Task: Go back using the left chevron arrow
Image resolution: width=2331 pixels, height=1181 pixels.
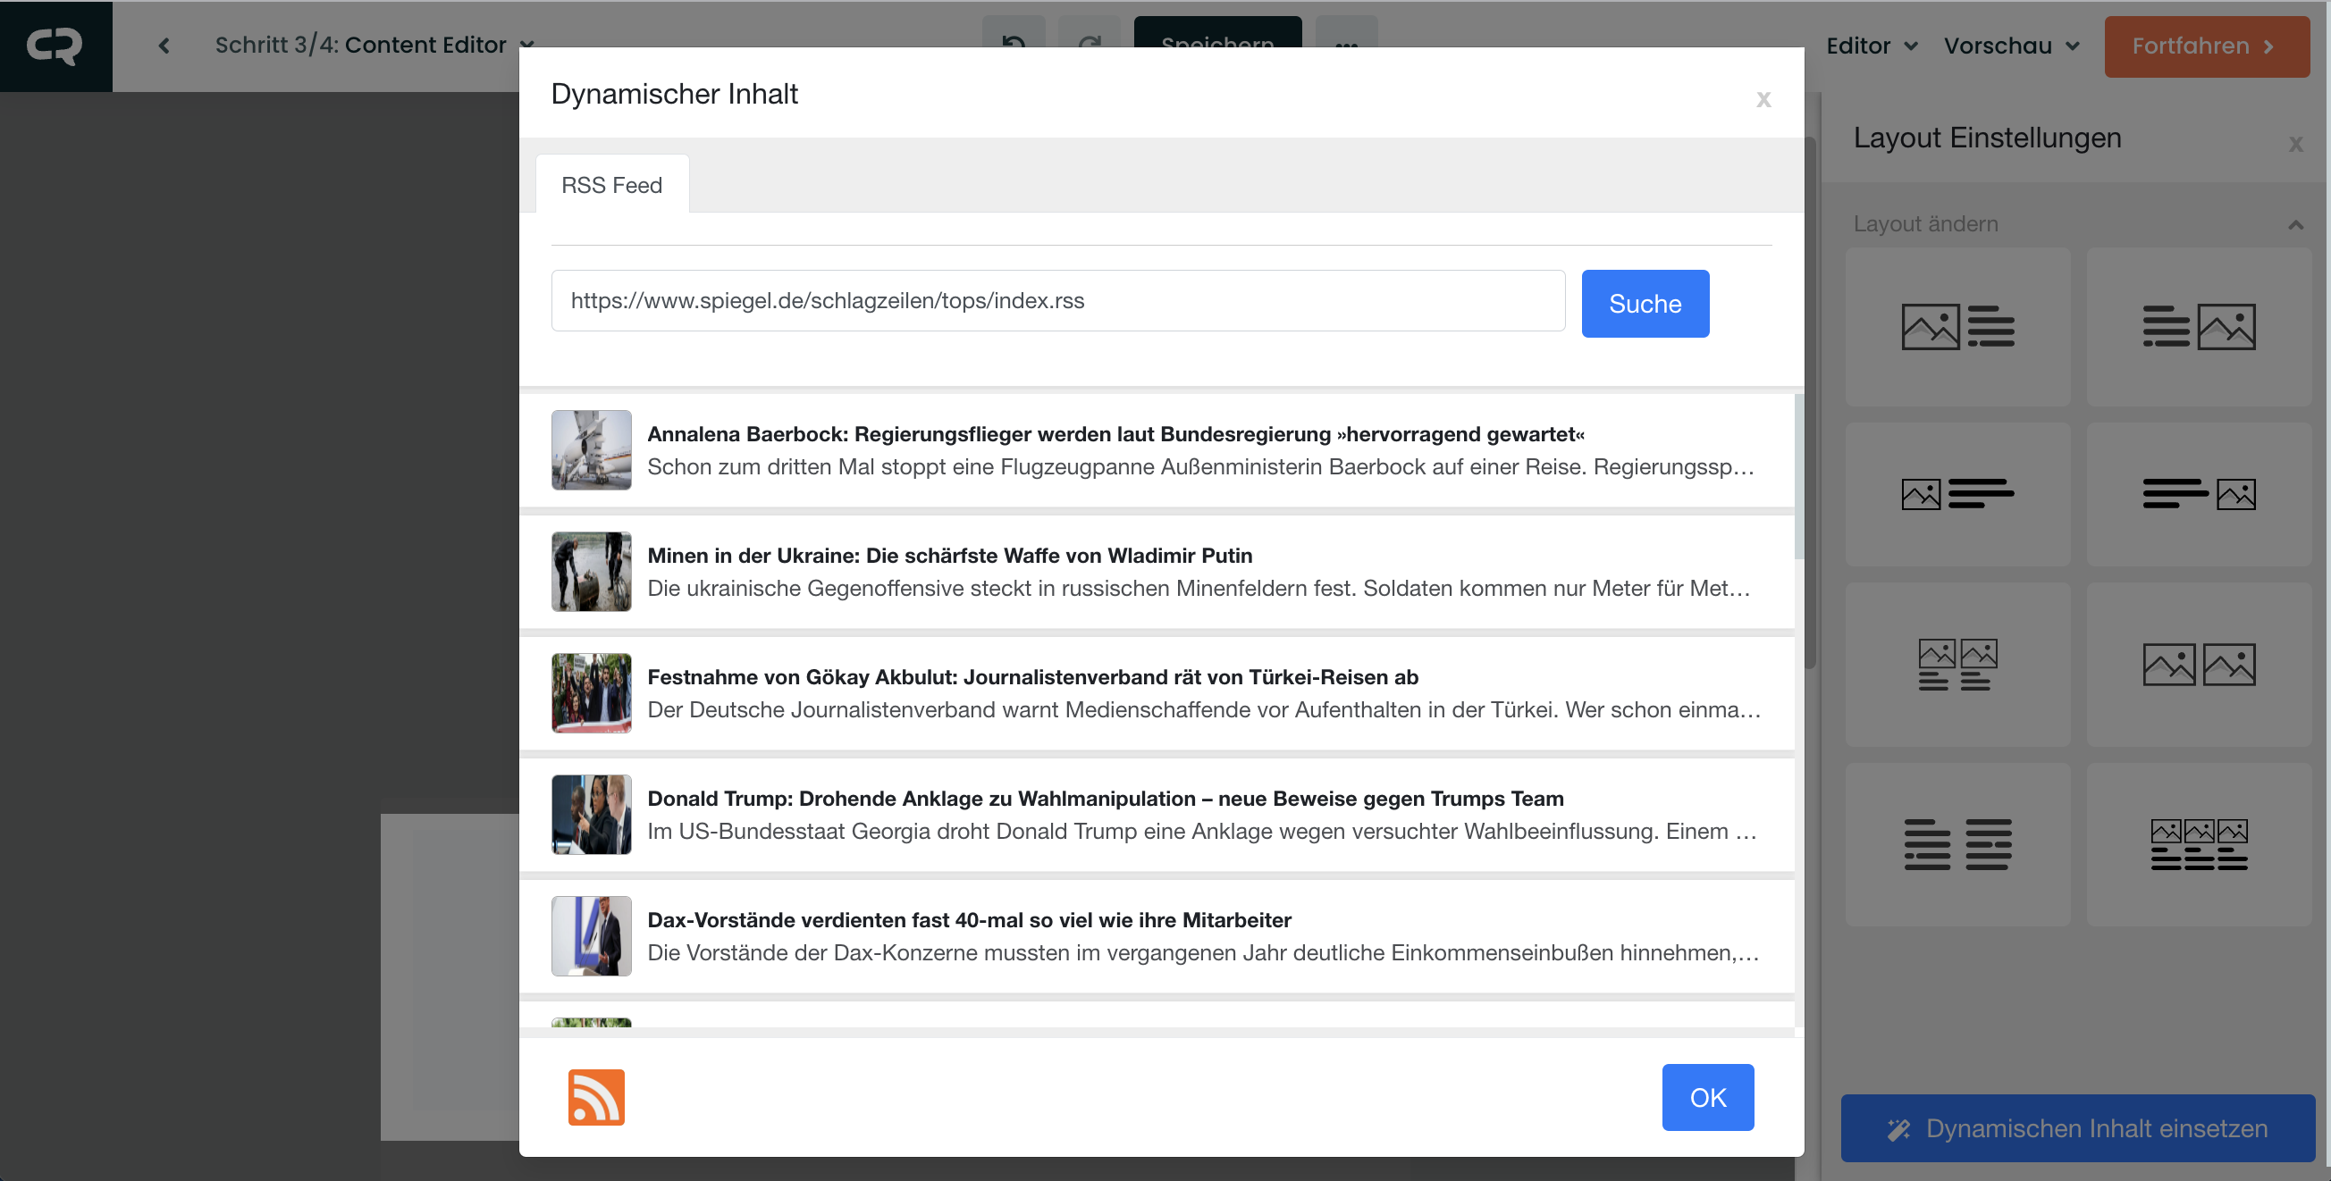Action: [164, 46]
